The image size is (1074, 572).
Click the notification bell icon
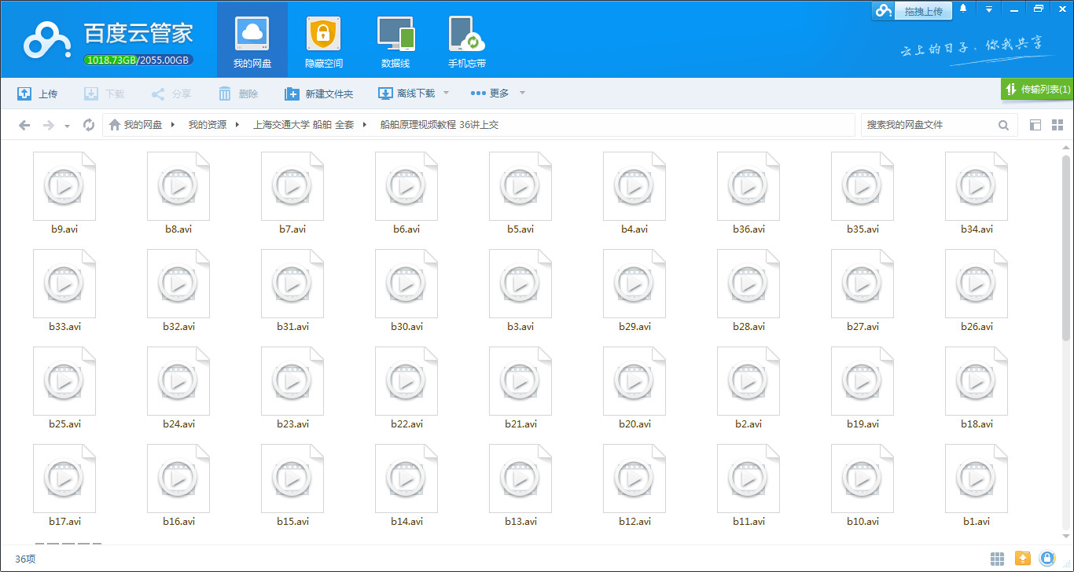point(964,9)
